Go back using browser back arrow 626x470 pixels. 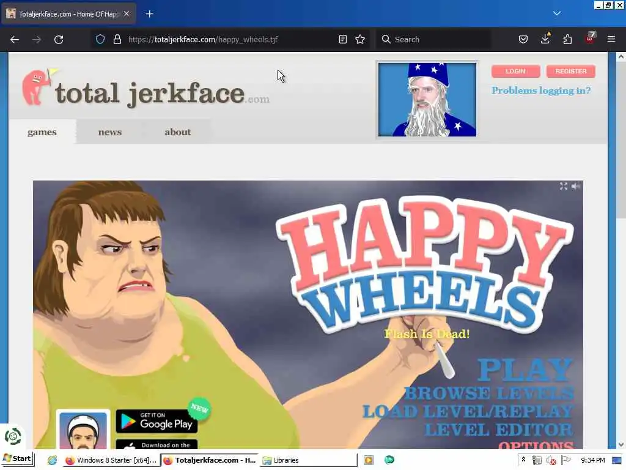pyautogui.click(x=15, y=39)
